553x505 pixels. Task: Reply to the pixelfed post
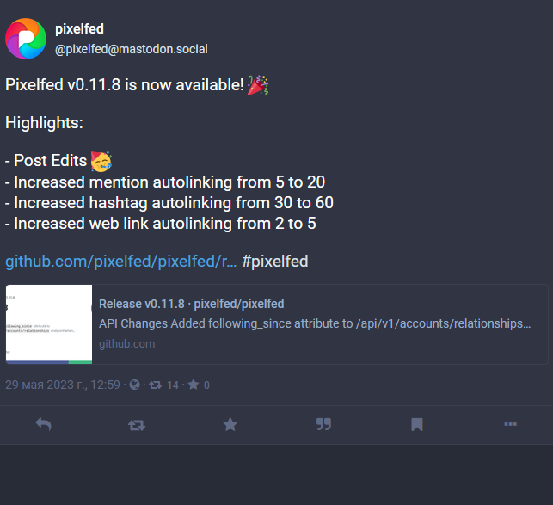43,424
